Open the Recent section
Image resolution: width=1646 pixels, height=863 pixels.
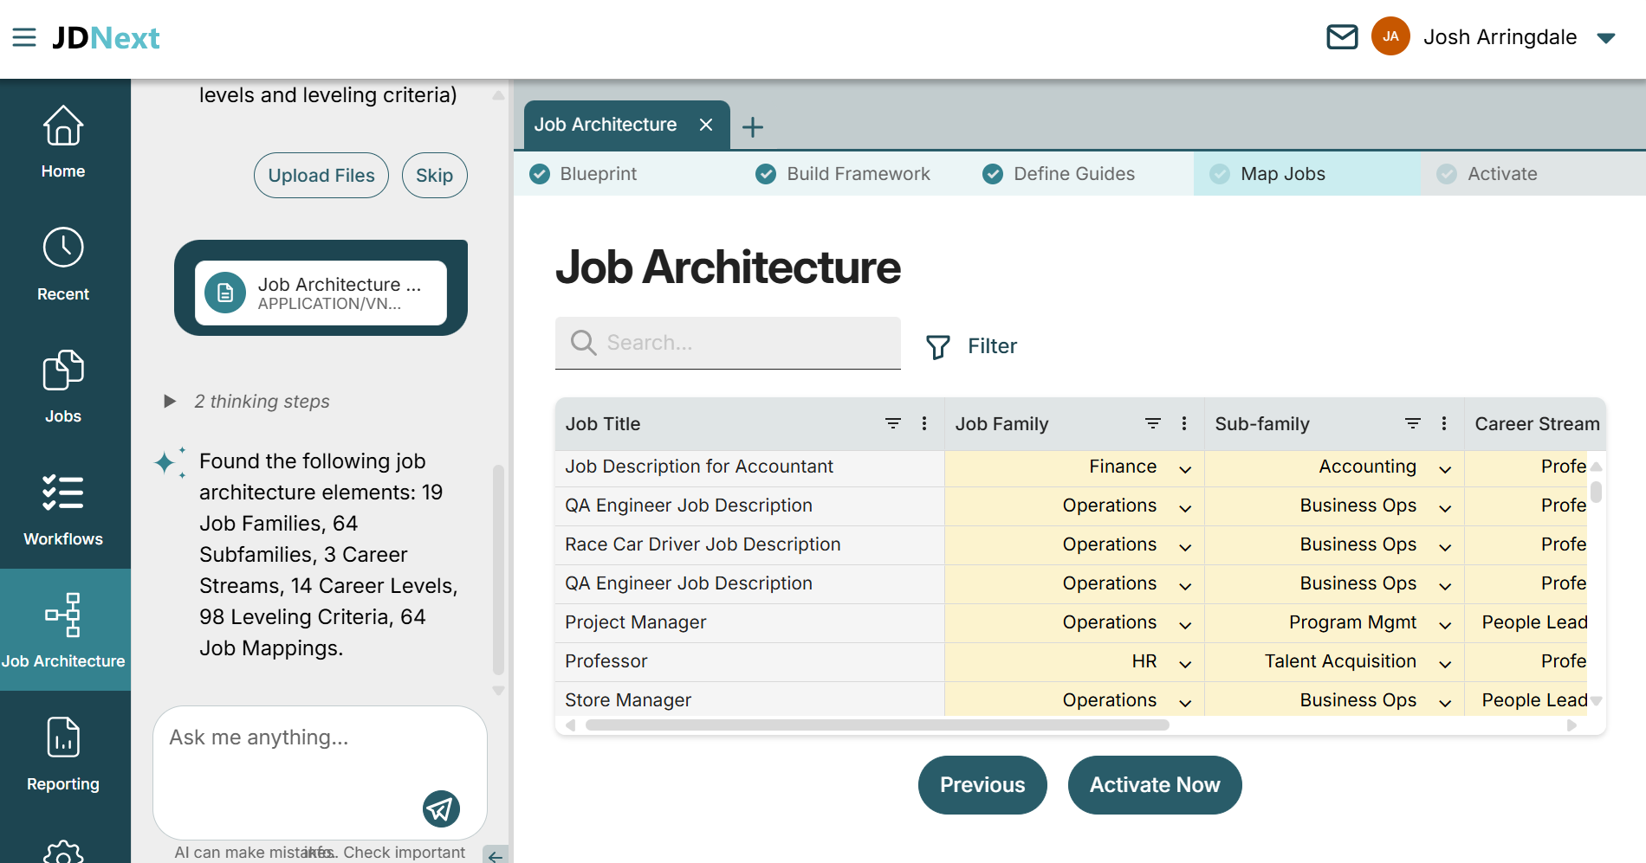point(62,264)
